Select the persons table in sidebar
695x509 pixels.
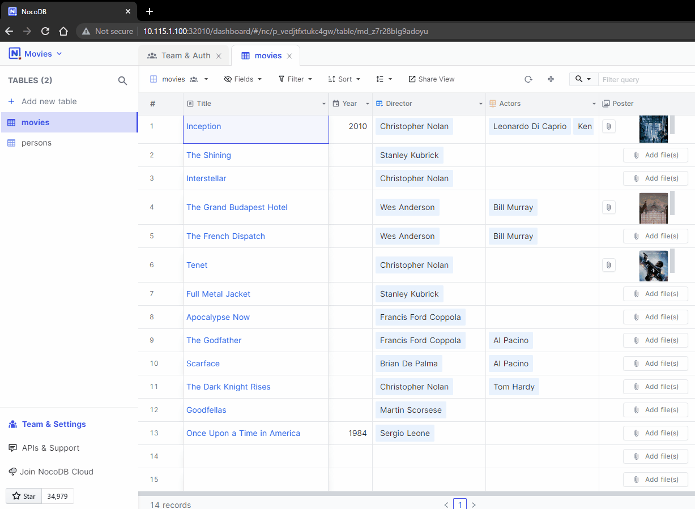tap(36, 143)
